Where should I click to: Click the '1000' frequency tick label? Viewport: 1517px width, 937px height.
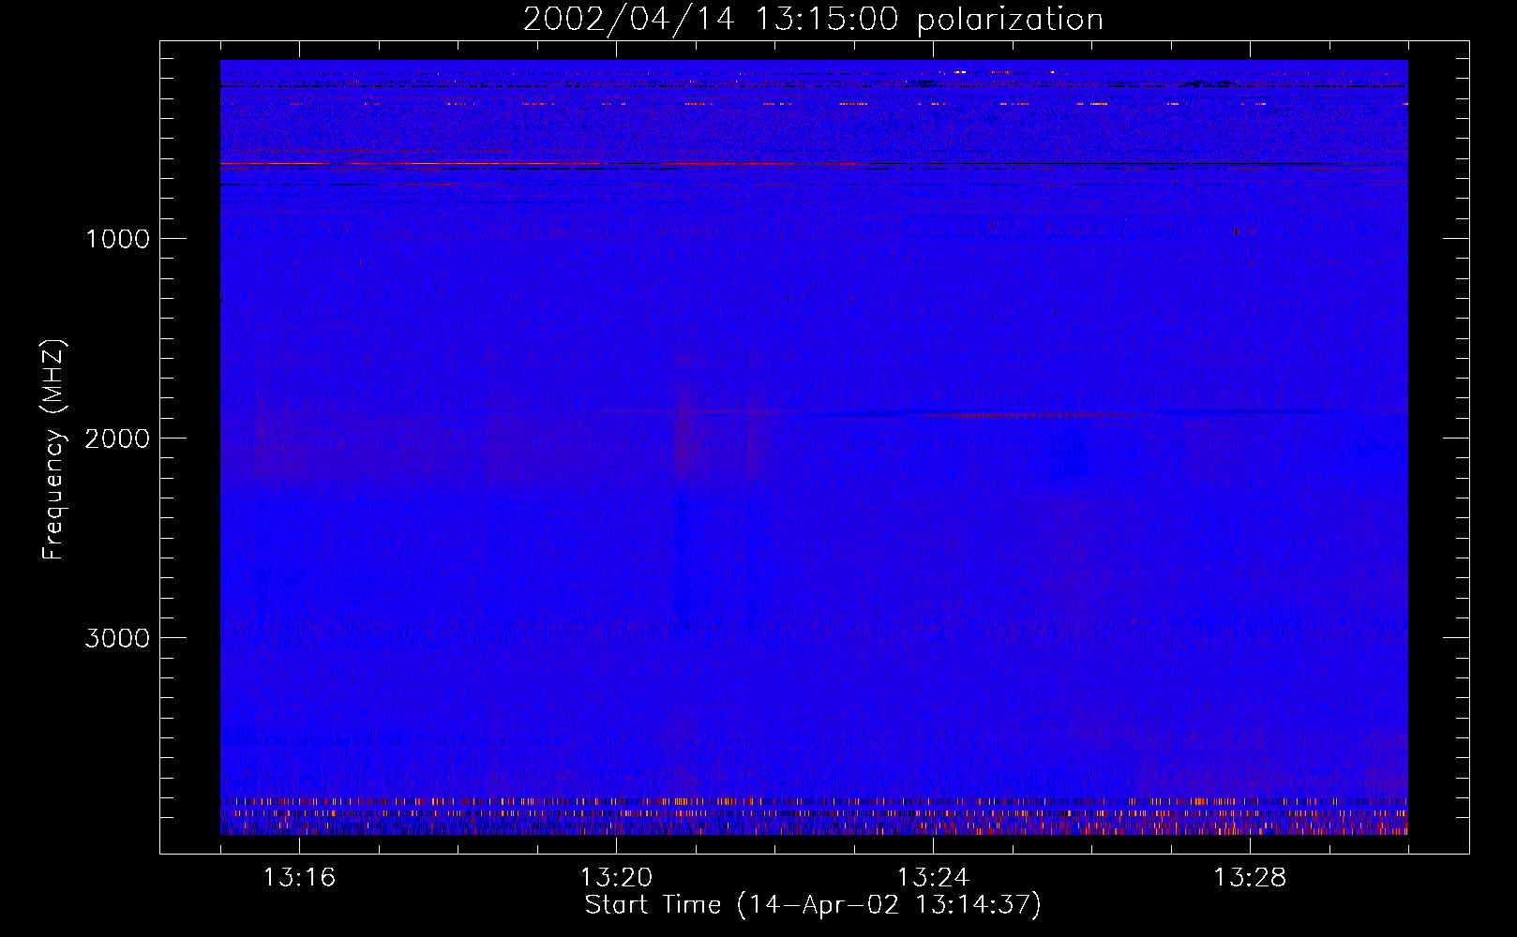[x=118, y=239]
